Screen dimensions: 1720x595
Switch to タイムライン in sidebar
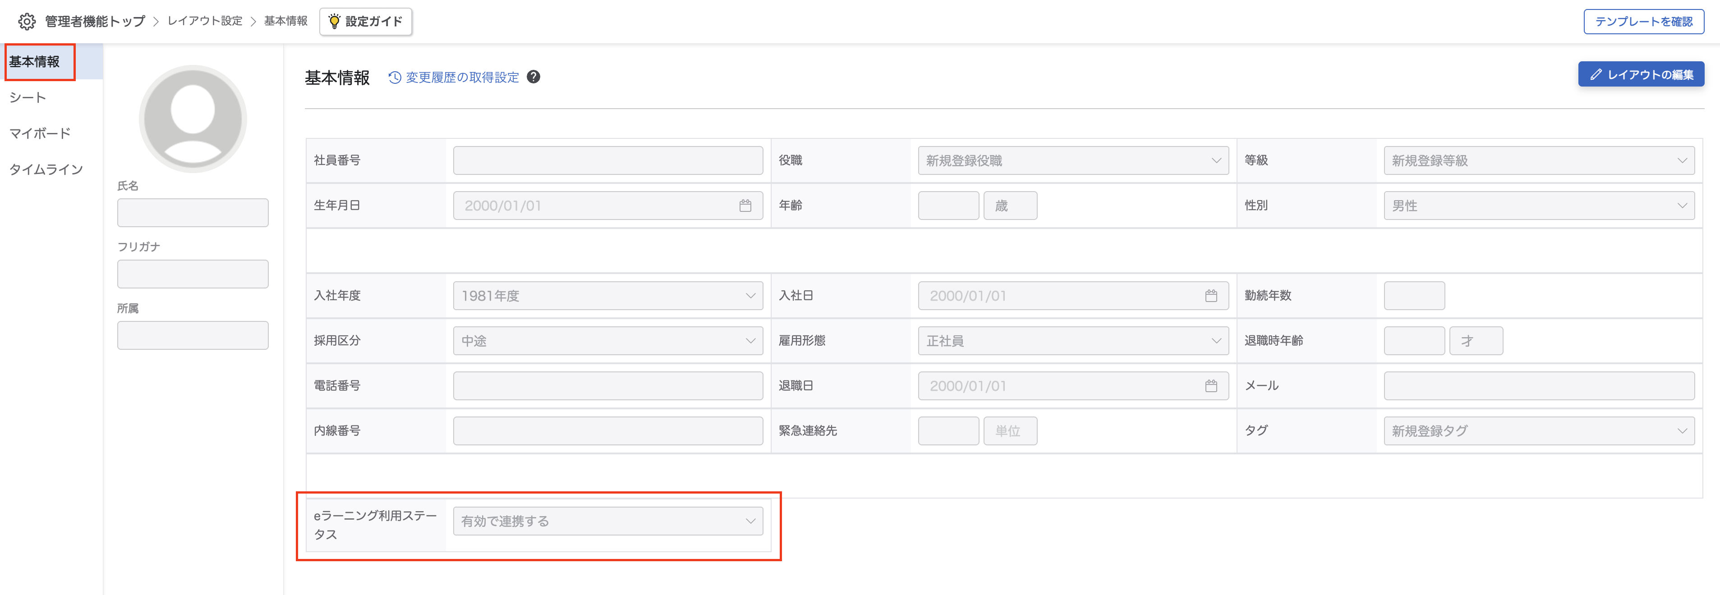[46, 169]
